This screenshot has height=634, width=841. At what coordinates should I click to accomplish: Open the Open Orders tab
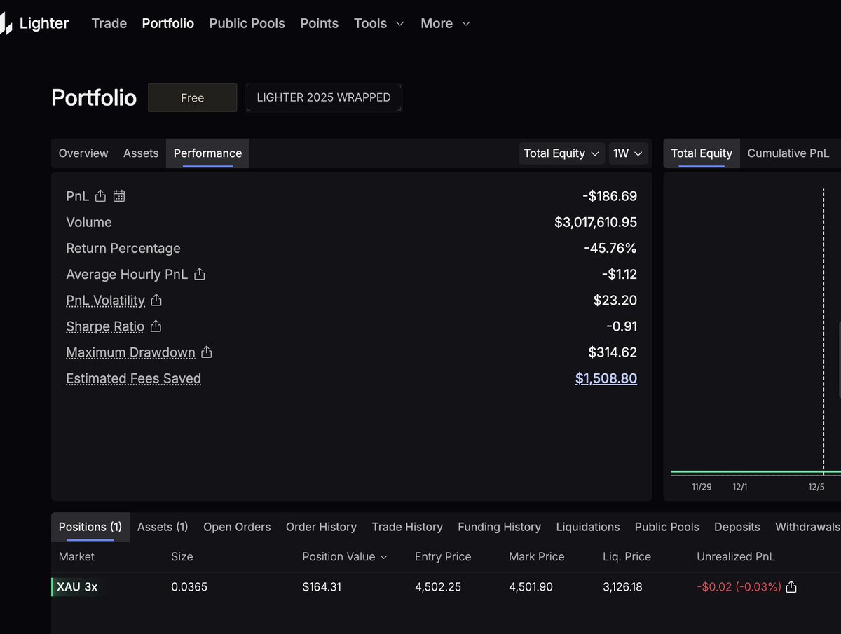pos(237,527)
